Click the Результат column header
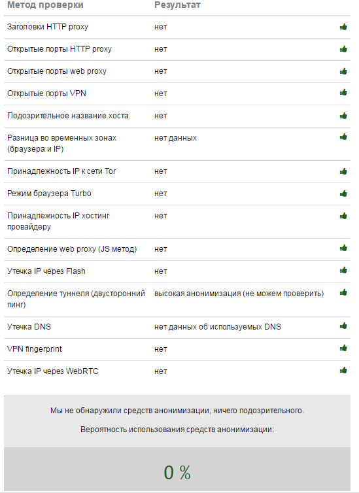 click(177, 5)
